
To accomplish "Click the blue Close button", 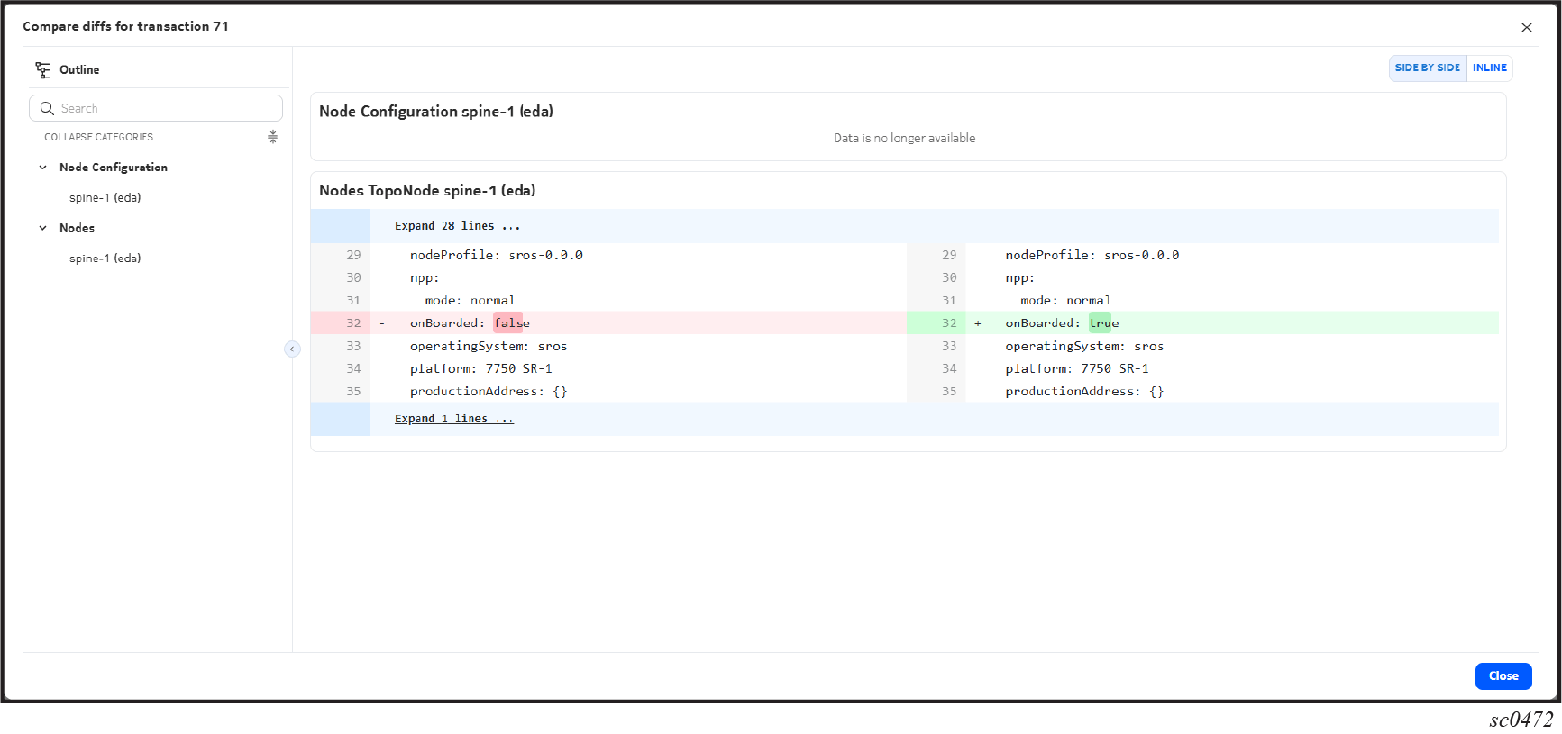I will click(x=1503, y=675).
